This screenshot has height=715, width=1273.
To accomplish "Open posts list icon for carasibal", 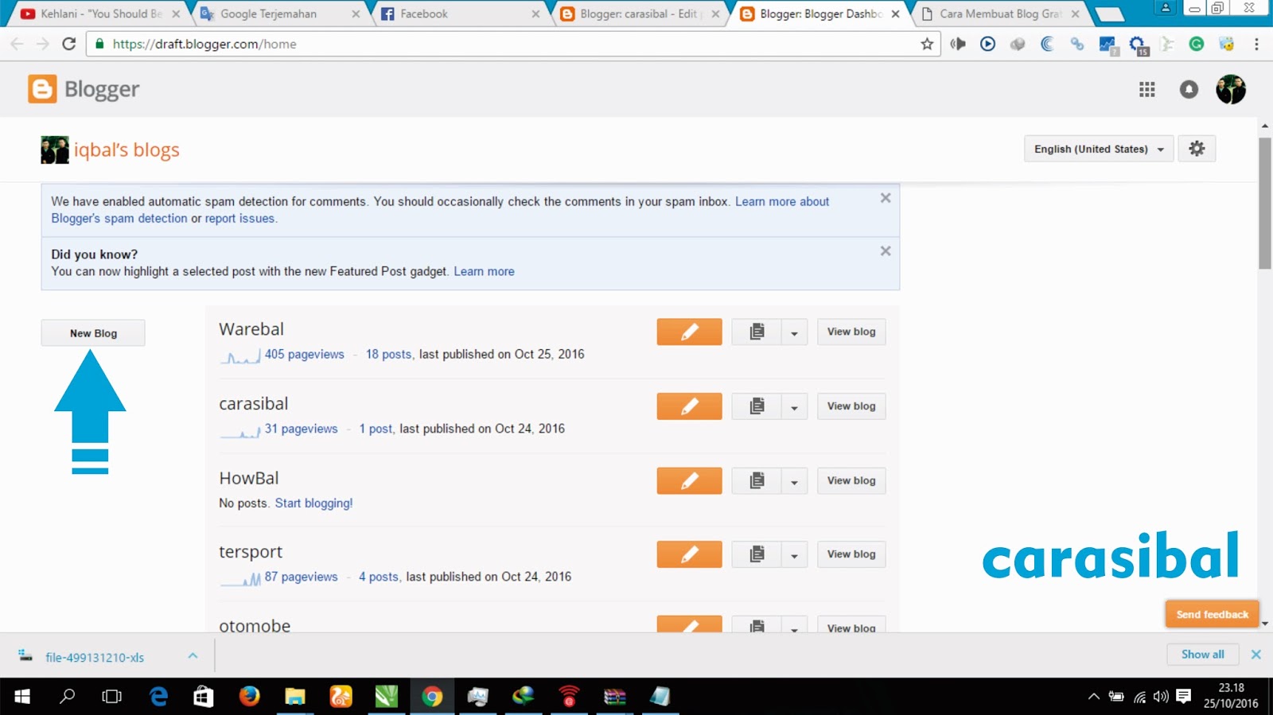I will click(757, 406).
